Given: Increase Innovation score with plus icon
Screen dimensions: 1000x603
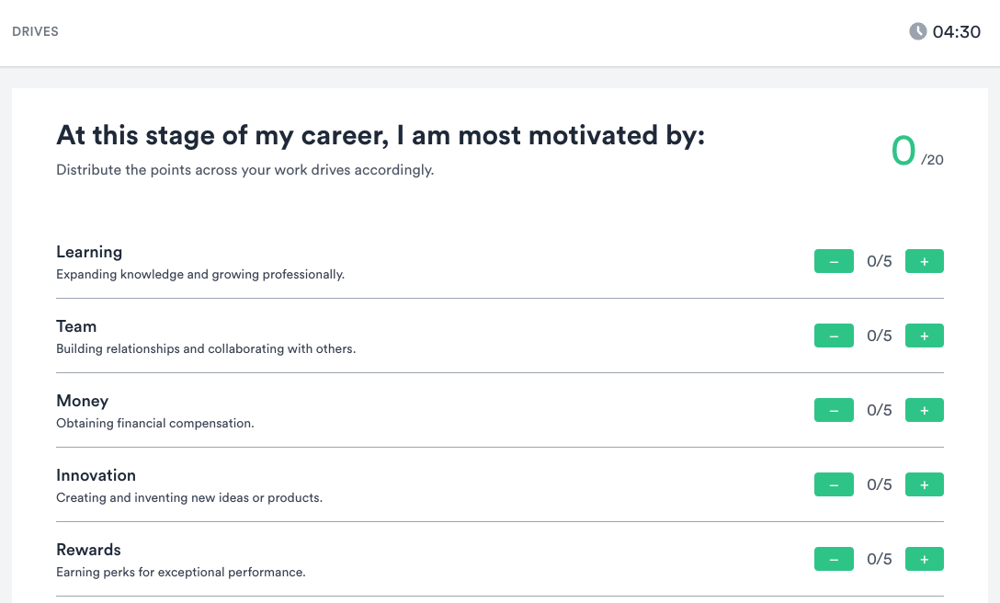Looking at the screenshot, I should [x=924, y=484].
